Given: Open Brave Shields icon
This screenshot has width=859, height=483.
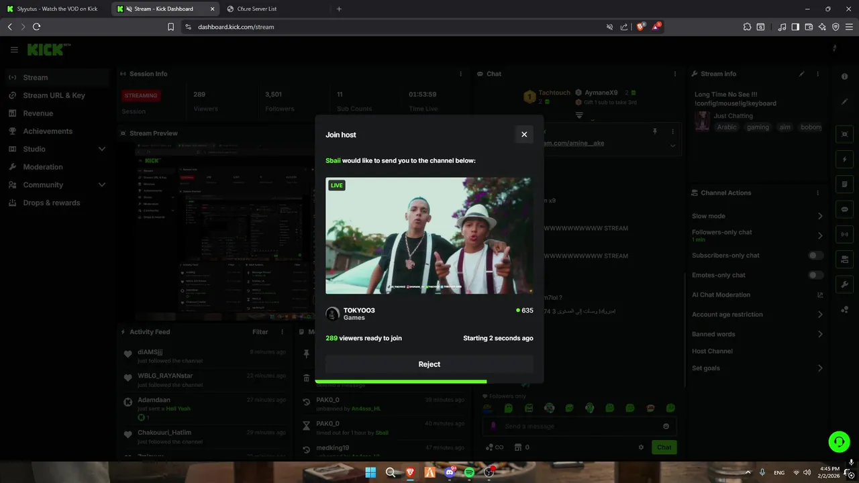Looking at the screenshot, I should click(x=640, y=27).
